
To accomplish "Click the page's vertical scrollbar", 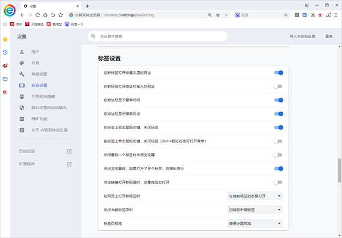I will point(339,171).
